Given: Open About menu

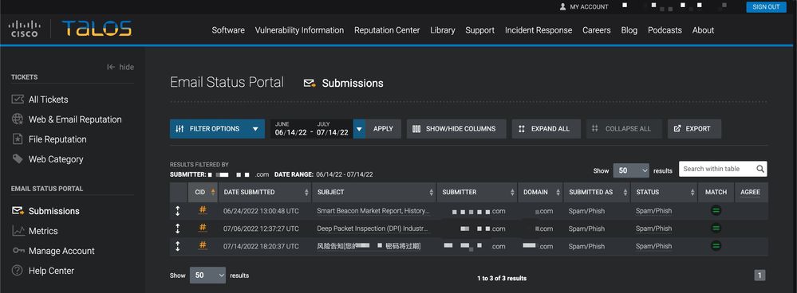Looking at the screenshot, I should [703, 30].
